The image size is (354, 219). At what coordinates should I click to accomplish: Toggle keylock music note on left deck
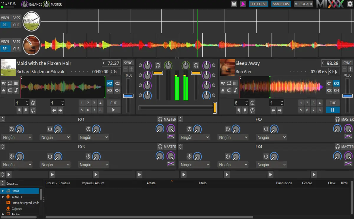(x=16, y=90)
